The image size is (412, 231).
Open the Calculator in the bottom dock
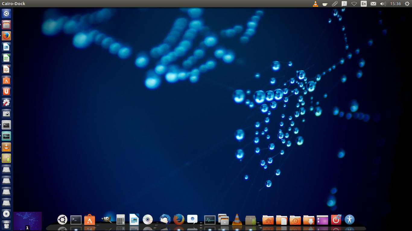[x=121, y=220]
